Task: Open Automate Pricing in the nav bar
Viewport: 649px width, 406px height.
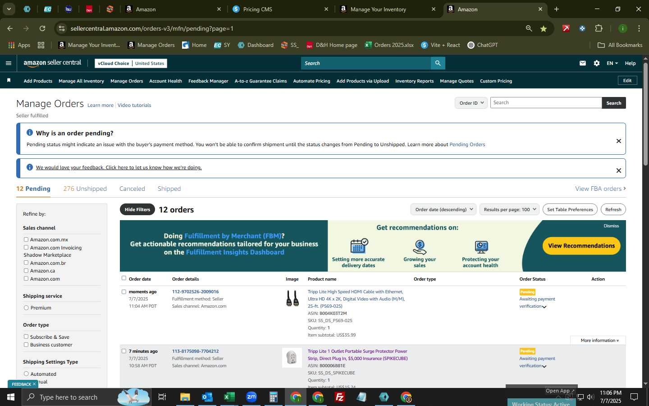Action: (311, 81)
